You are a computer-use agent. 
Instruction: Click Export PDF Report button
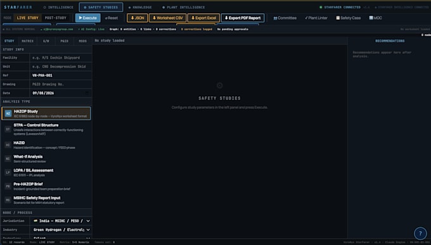click(x=243, y=18)
